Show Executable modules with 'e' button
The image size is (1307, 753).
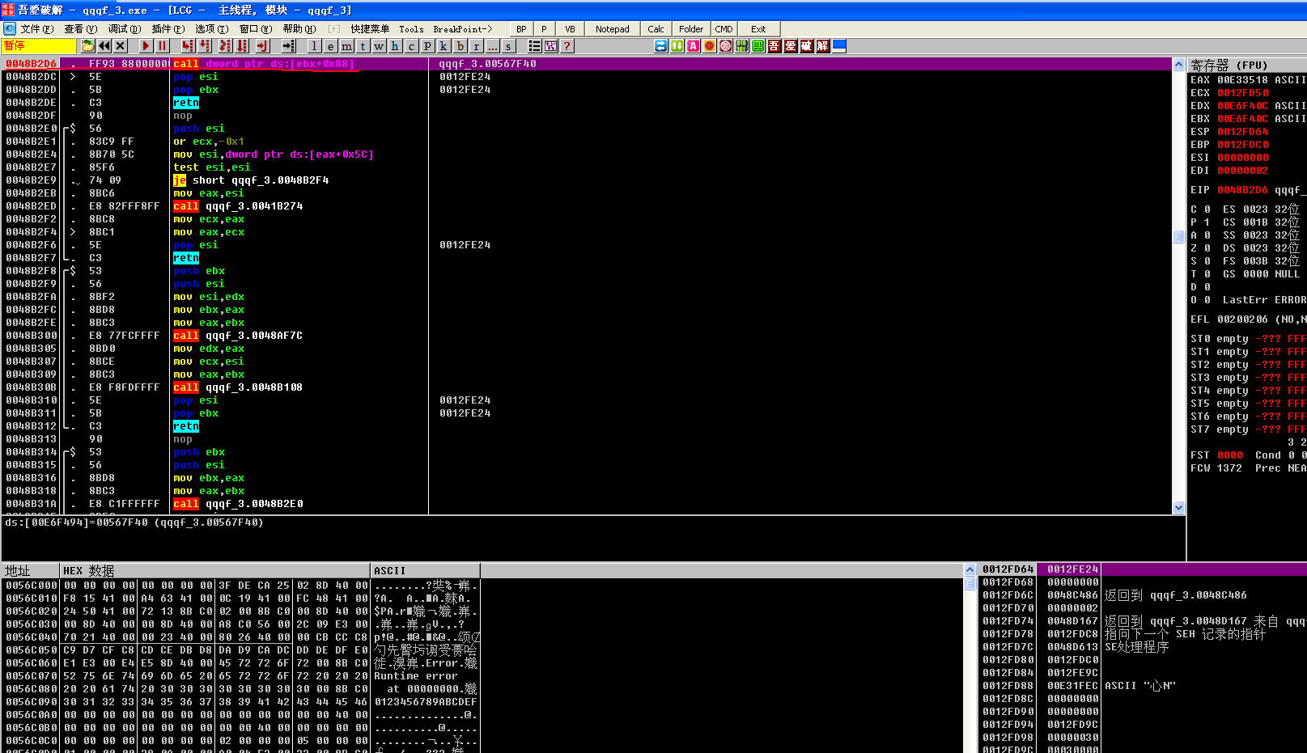(x=330, y=46)
